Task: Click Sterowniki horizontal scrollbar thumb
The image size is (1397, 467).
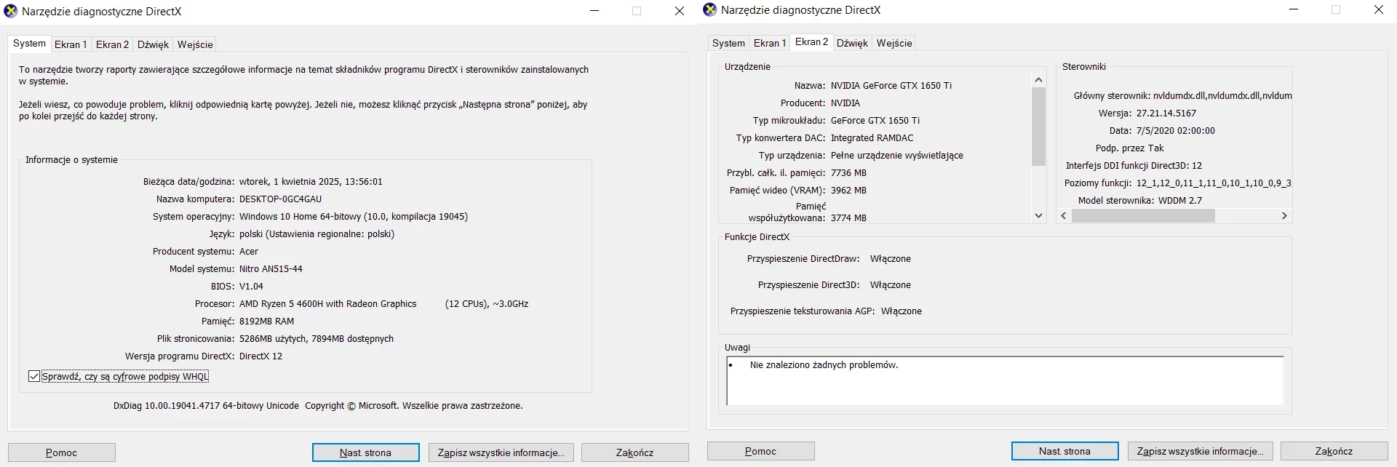Action: coord(1144,216)
